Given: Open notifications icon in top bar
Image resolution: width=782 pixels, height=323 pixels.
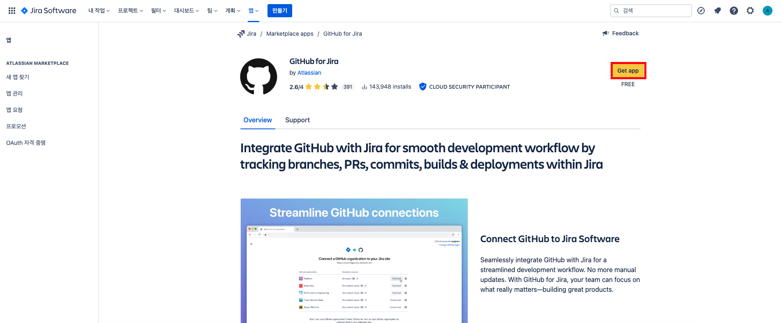Looking at the screenshot, I should pyautogui.click(x=717, y=11).
